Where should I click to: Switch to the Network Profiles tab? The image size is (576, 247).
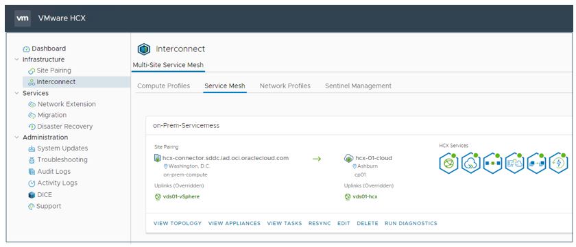tap(285, 86)
